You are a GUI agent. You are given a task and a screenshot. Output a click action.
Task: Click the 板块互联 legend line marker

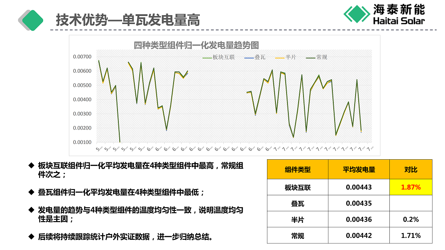pos(207,57)
